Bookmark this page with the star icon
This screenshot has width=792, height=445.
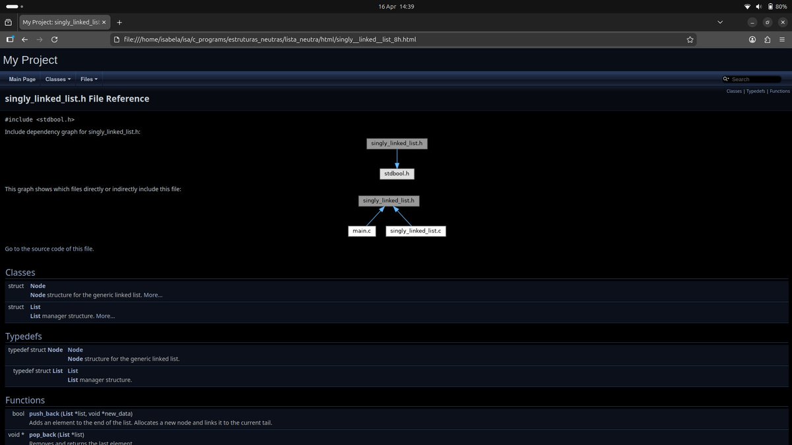pos(690,40)
